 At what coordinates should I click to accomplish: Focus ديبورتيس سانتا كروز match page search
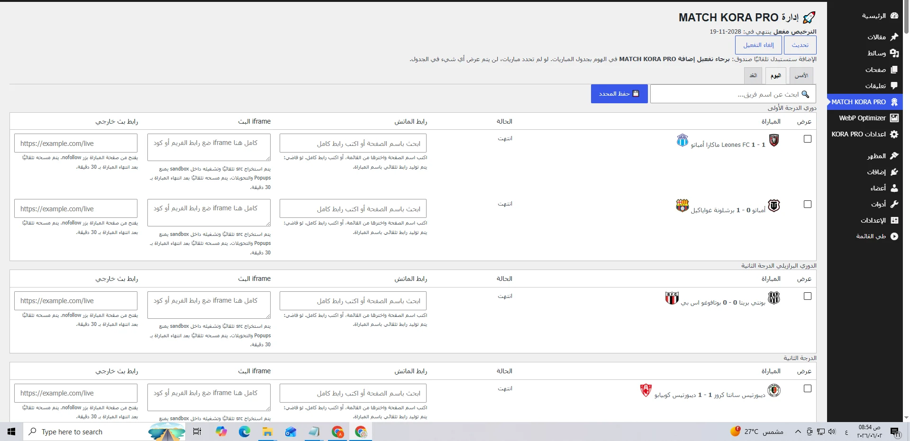353,393
